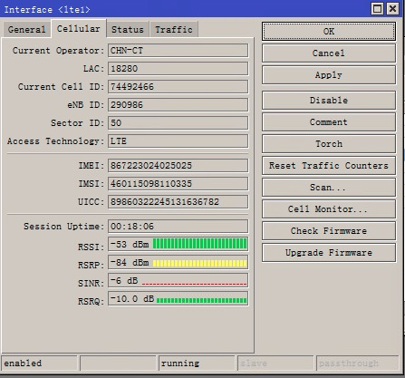Click the RSRQ value -10.0 dB
Screen dimensions: 405x378
click(132, 299)
